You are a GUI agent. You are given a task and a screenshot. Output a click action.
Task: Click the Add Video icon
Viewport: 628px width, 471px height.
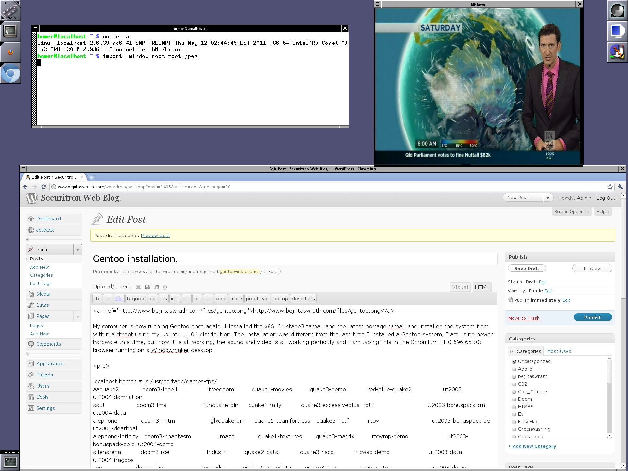tap(148, 287)
